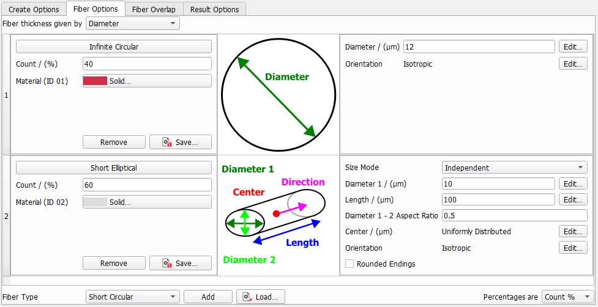598x307 pixels.
Task: Edit the Diameter 1 distribution
Action: coord(573,183)
